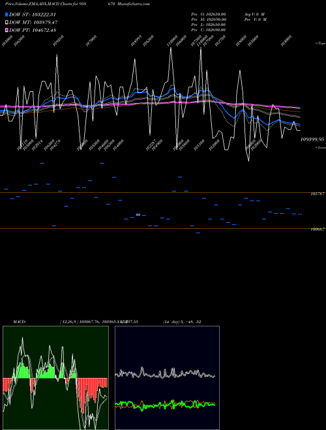This screenshot has width=326, height=430.
Task: Click the Pre V: 0 M text
Action: tap(256, 20)
